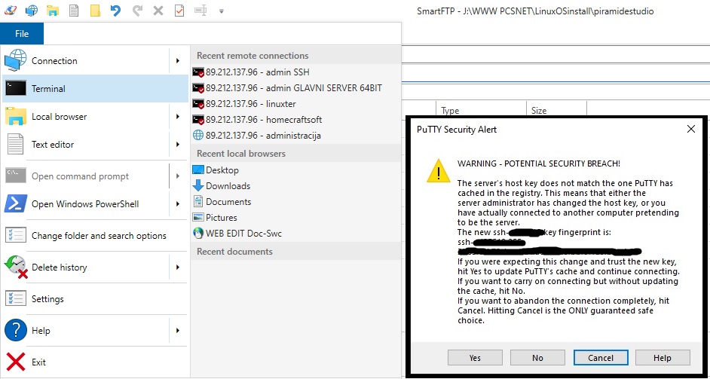Click the Documents page icon
710x379 pixels.
198,201
